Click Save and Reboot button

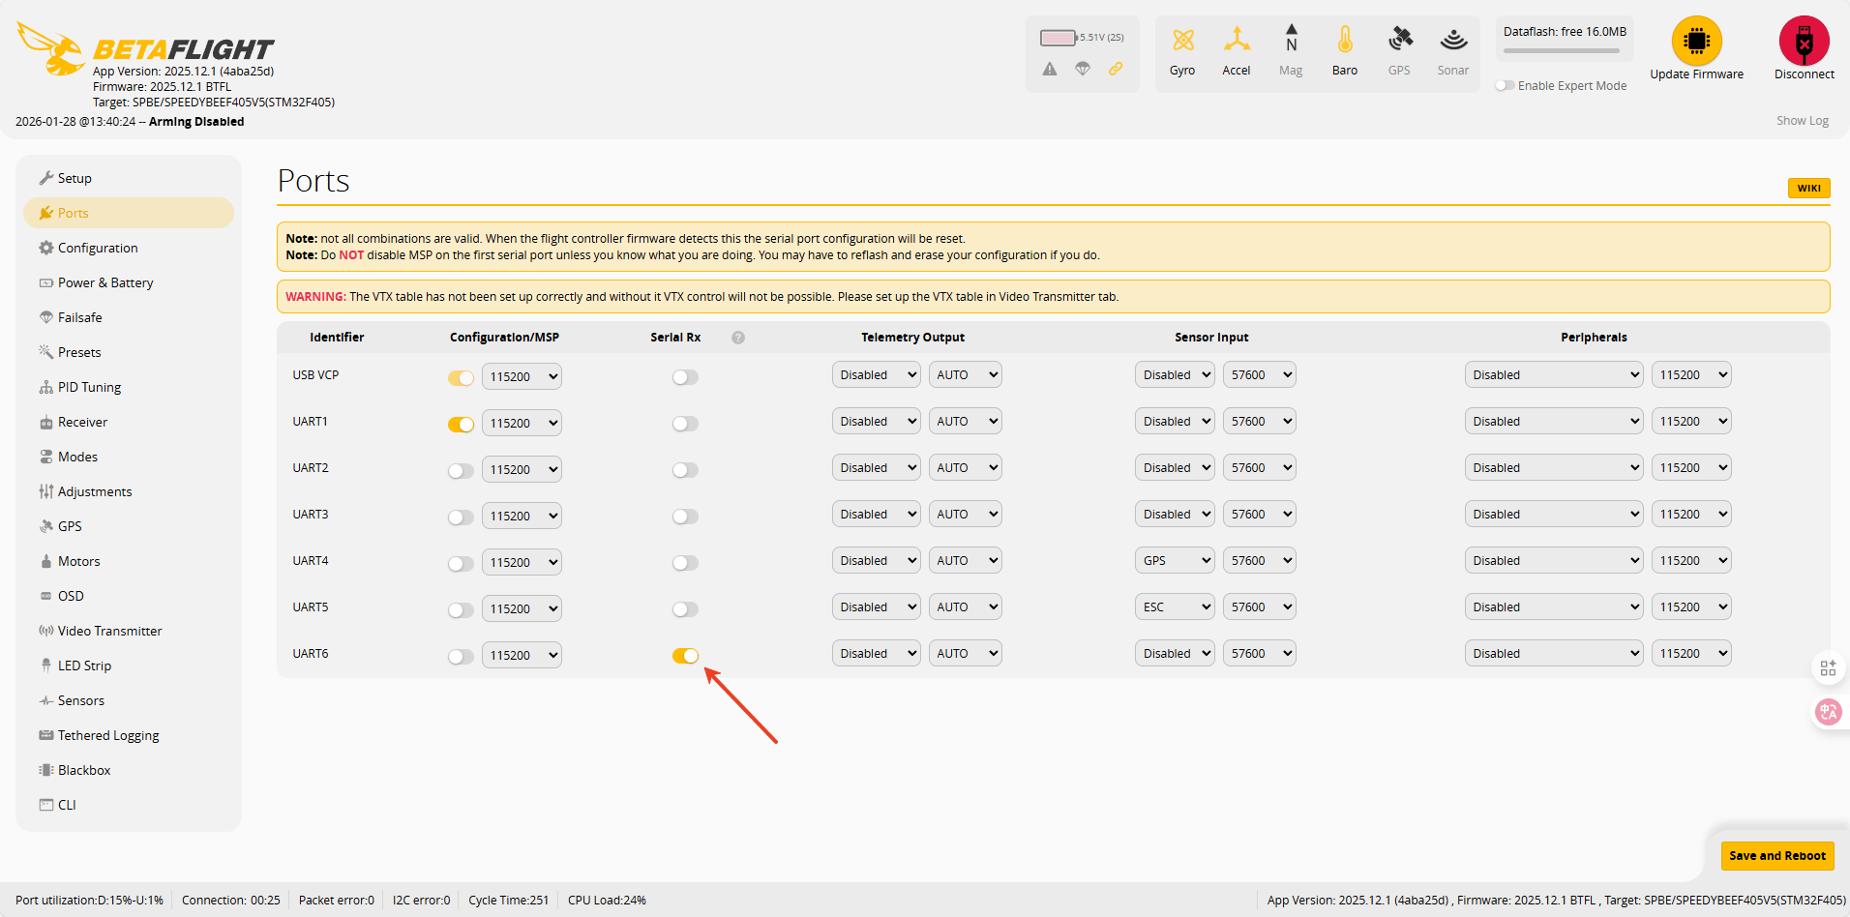[x=1776, y=856]
